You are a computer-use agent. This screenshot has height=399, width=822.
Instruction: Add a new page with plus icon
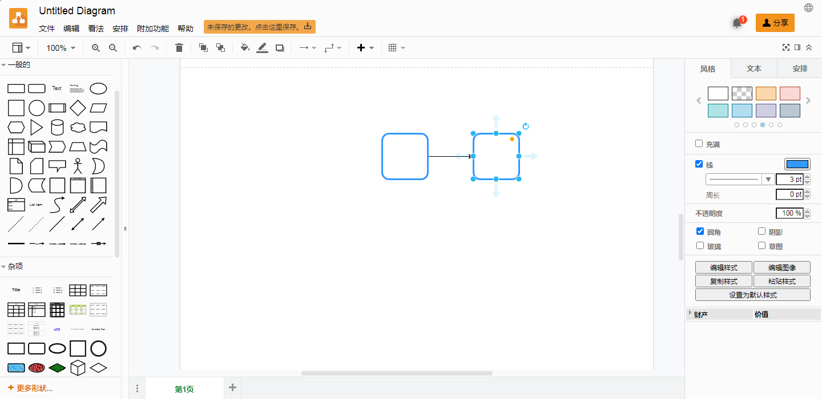coord(232,388)
